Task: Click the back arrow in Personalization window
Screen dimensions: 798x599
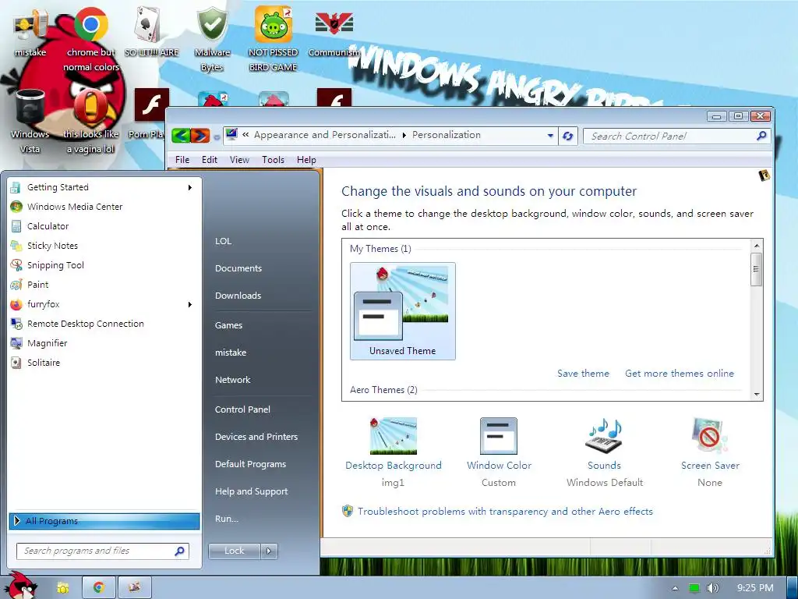Action: (181, 136)
